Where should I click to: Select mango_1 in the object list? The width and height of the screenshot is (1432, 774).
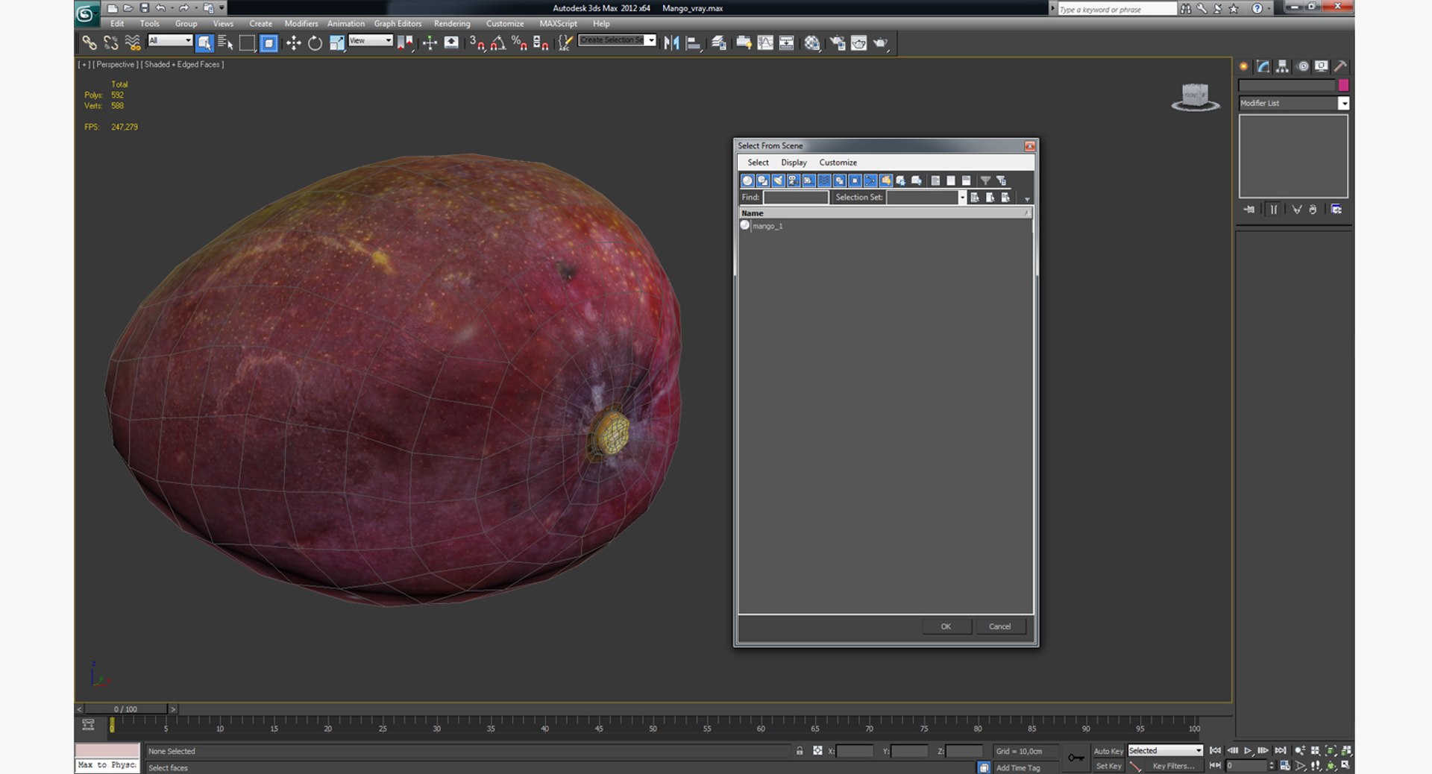click(767, 226)
